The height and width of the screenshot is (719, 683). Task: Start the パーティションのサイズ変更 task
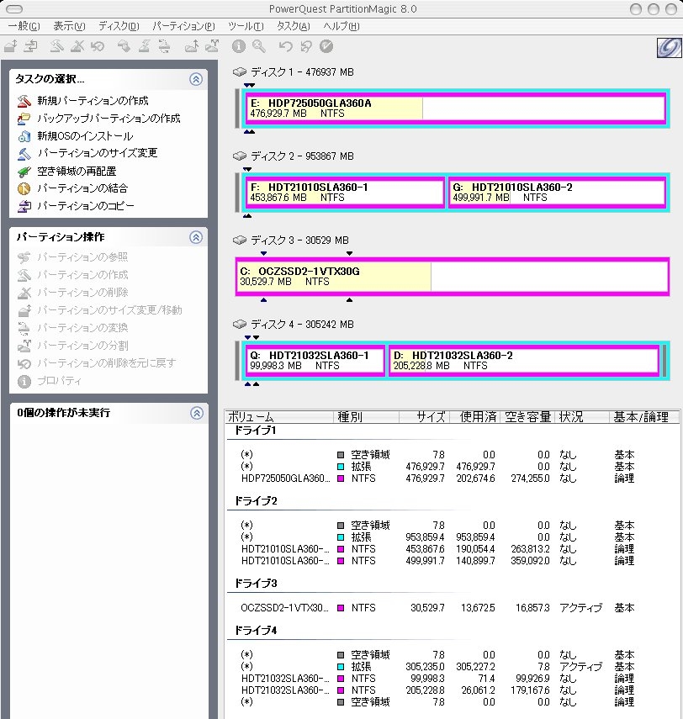coord(98,153)
